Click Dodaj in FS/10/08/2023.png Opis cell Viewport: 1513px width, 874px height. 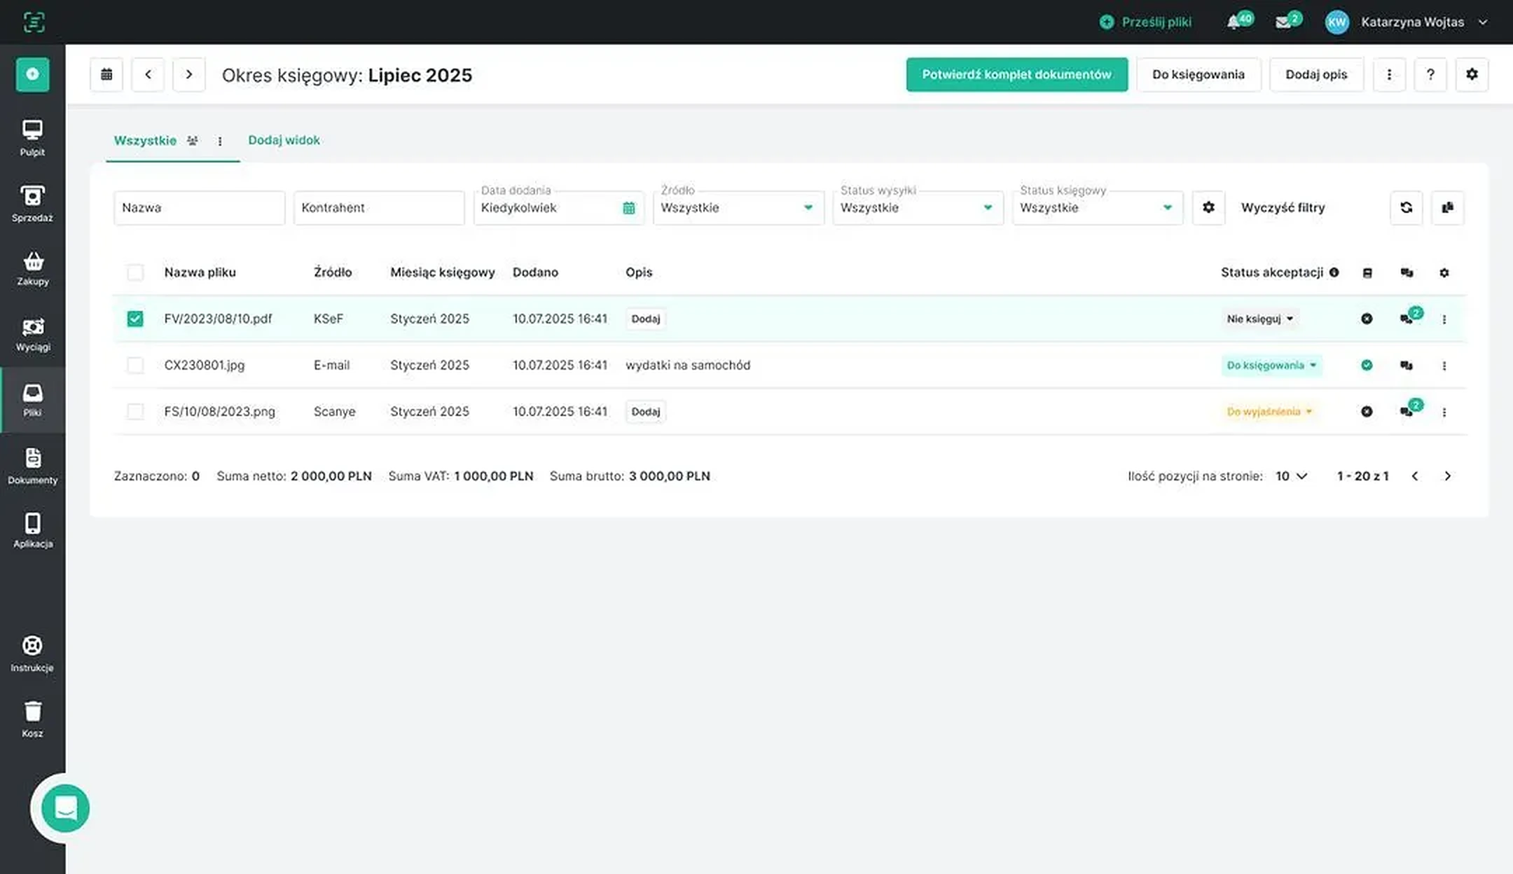[645, 411]
